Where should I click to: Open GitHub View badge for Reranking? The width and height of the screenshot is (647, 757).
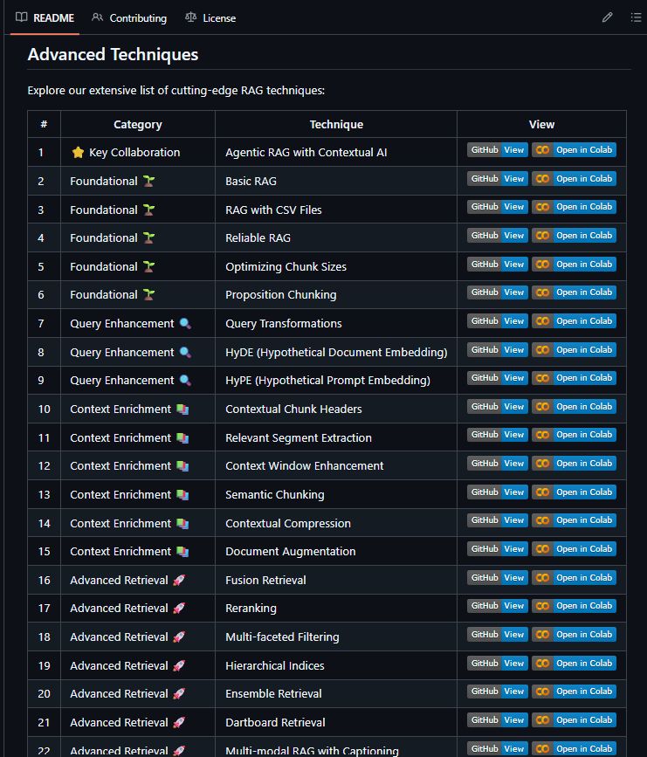tap(498, 606)
